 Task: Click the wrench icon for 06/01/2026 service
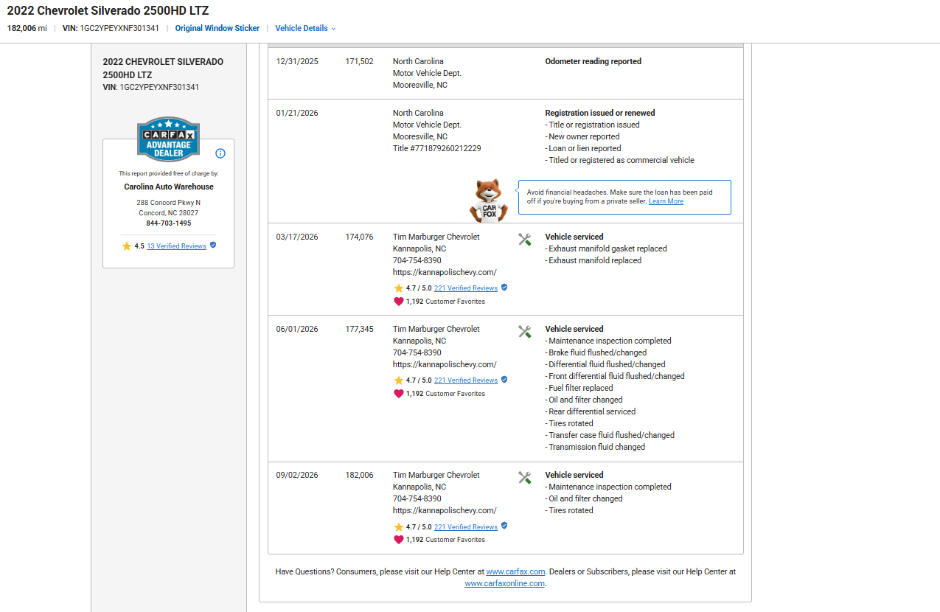tap(525, 331)
